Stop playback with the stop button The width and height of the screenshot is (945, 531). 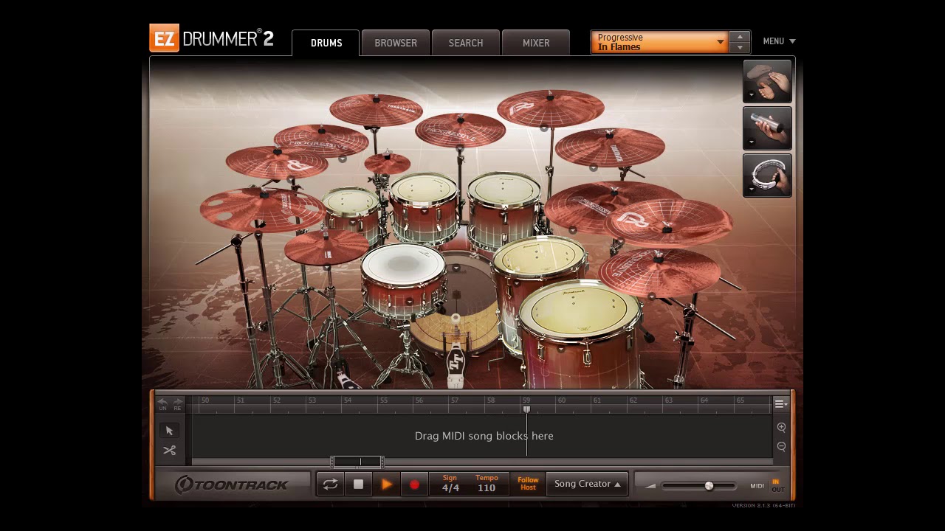point(359,485)
